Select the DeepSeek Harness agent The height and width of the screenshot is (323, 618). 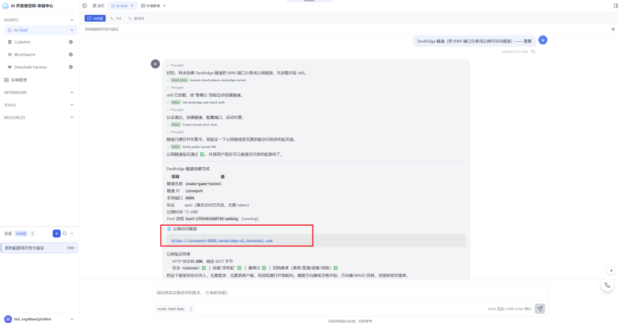point(30,67)
